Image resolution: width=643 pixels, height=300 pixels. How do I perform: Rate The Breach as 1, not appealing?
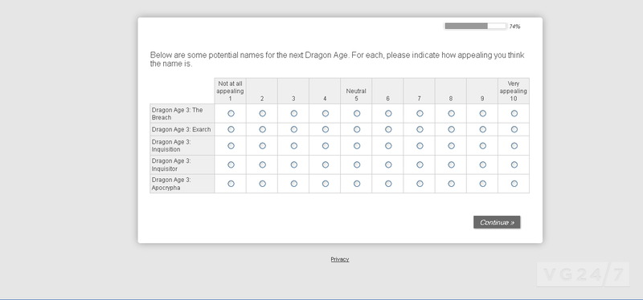(231, 113)
